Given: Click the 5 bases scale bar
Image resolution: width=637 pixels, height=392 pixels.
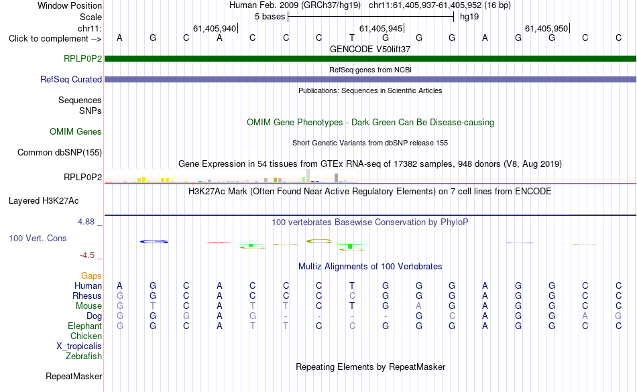Looking at the screenshot, I should click(x=371, y=17).
